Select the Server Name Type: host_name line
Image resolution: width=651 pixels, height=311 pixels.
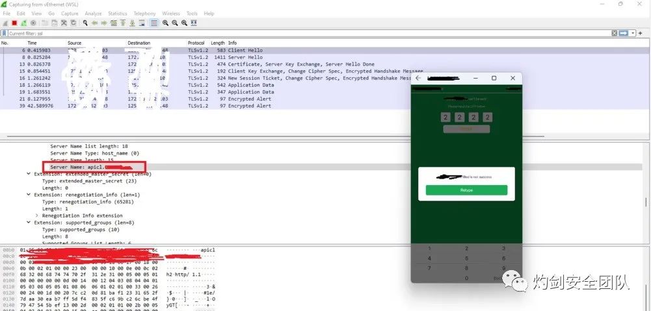95,153
